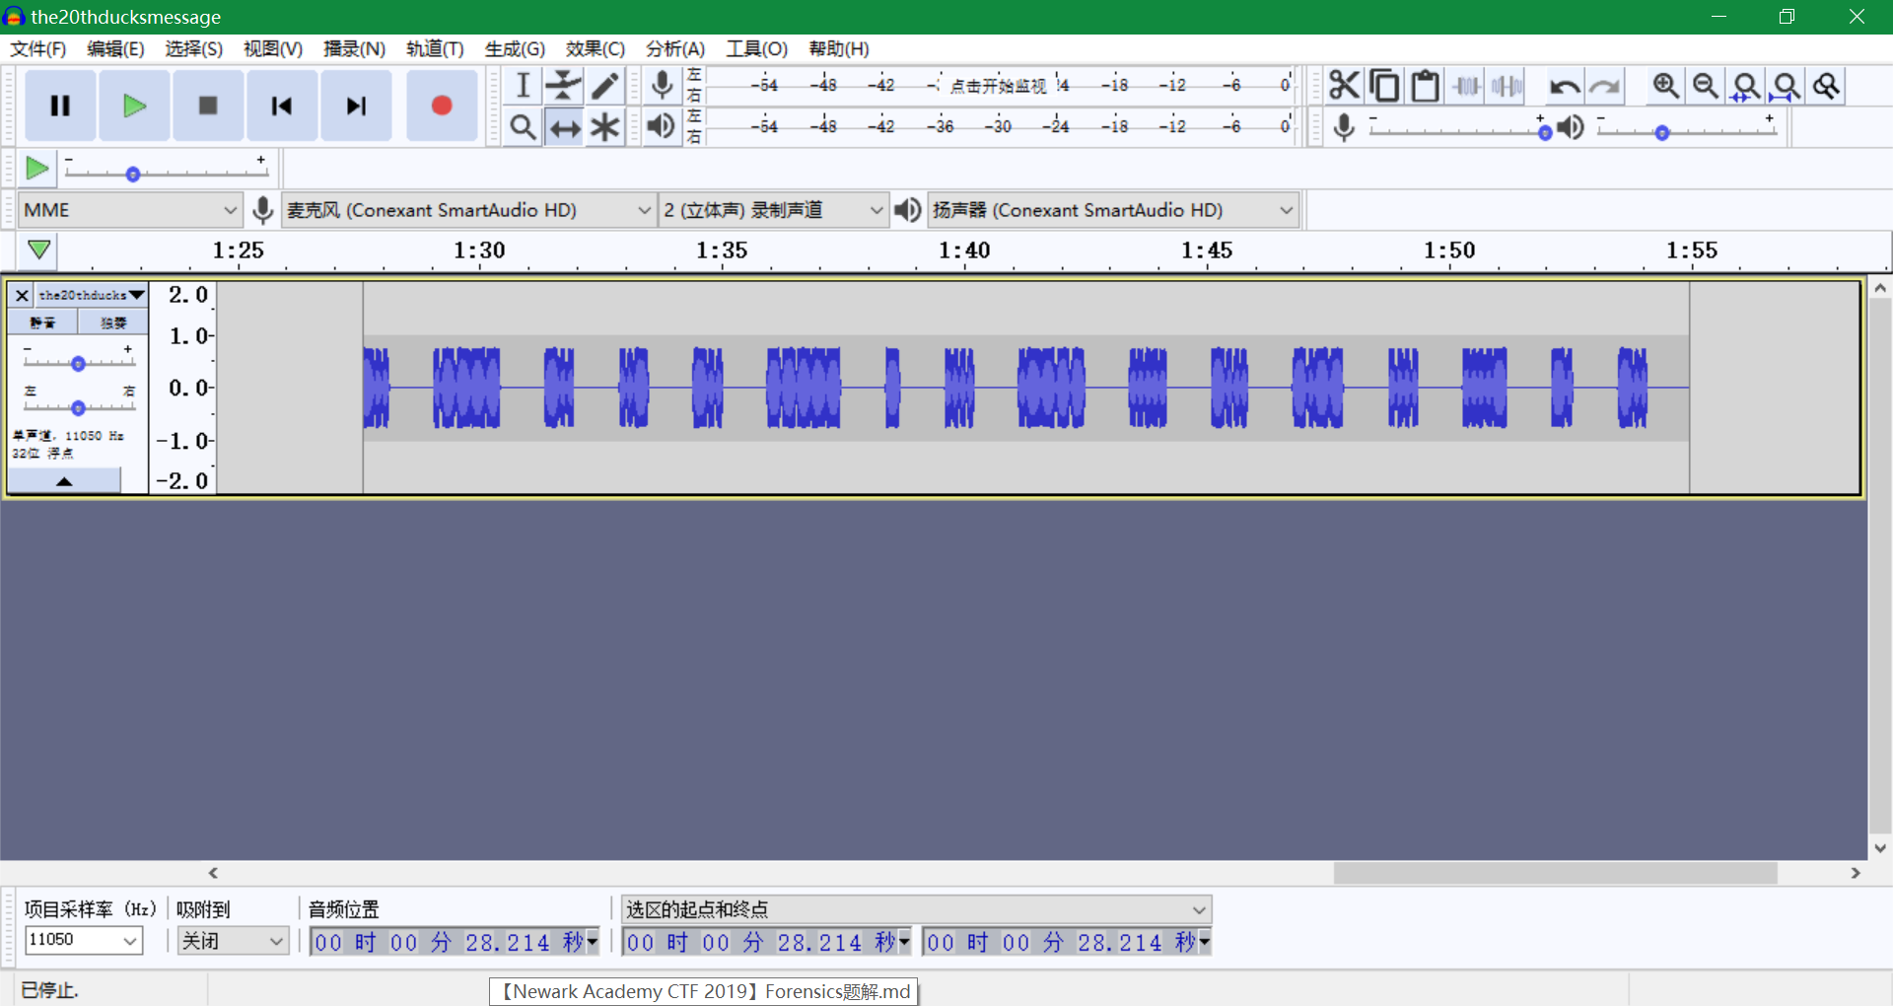
Task: Toggle the track Mute button
Action: point(43,323)
